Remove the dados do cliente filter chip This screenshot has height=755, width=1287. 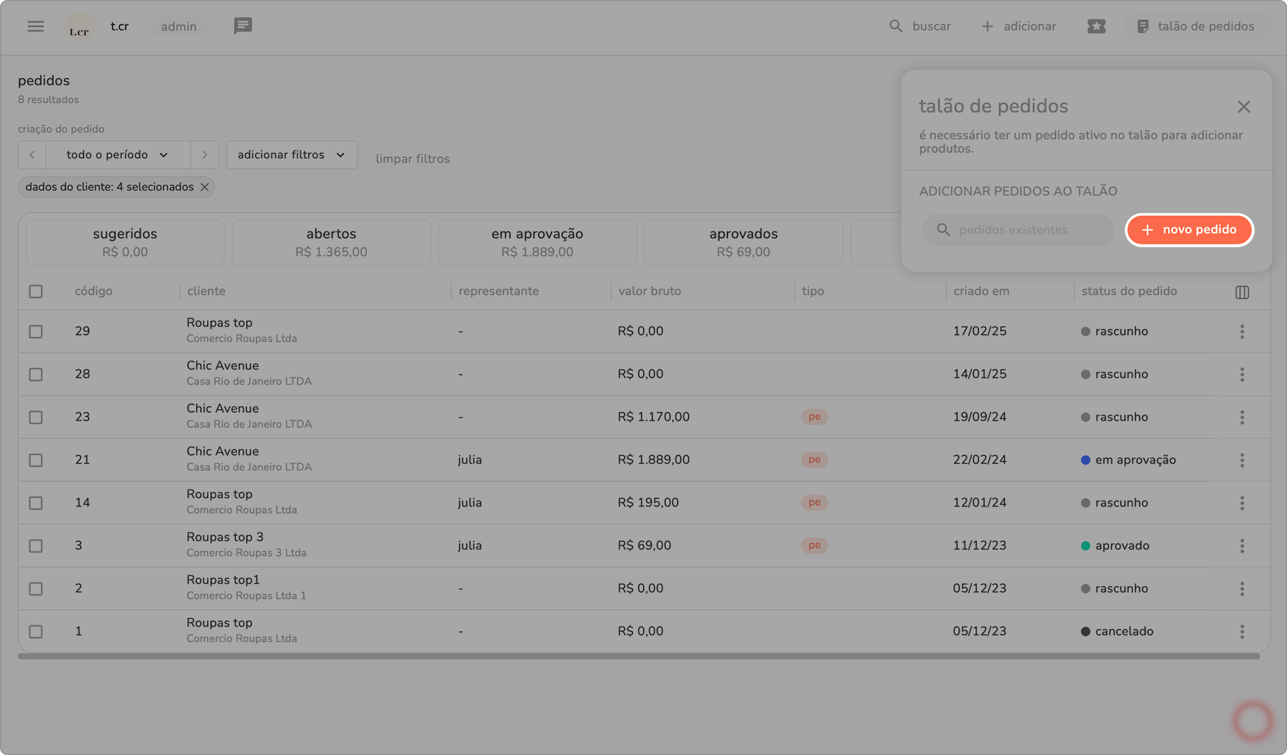[x=205, y=188]
